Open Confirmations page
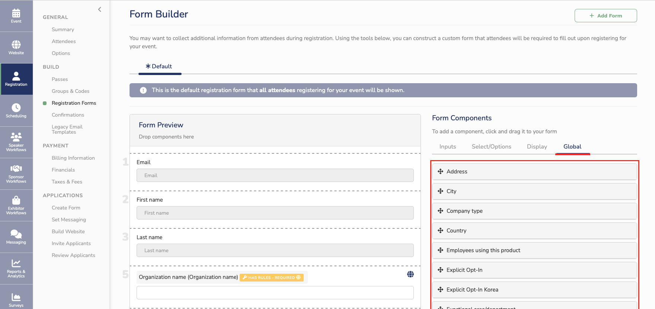This screenshot has height=309, width=655. 68,115
